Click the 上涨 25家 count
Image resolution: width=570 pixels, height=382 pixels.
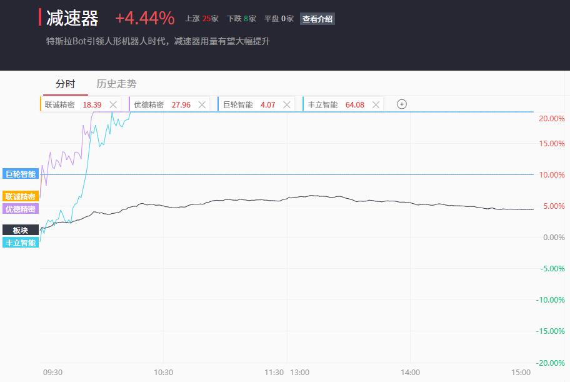point(202,19)
